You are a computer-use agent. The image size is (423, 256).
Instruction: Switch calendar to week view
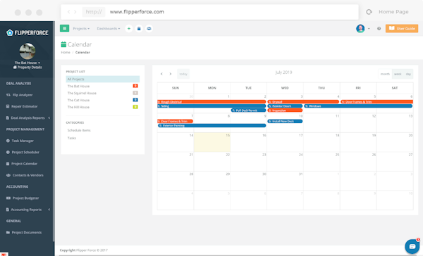tap(398, 74)
